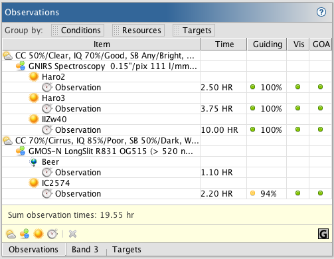
Task: Click the add conditions cloud icon in bottom toolbar
Action: tap(11, 234)
